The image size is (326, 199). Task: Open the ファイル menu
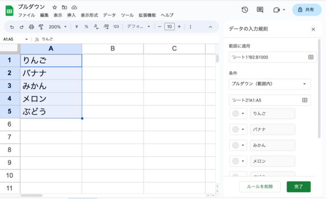tap(27, 15)
